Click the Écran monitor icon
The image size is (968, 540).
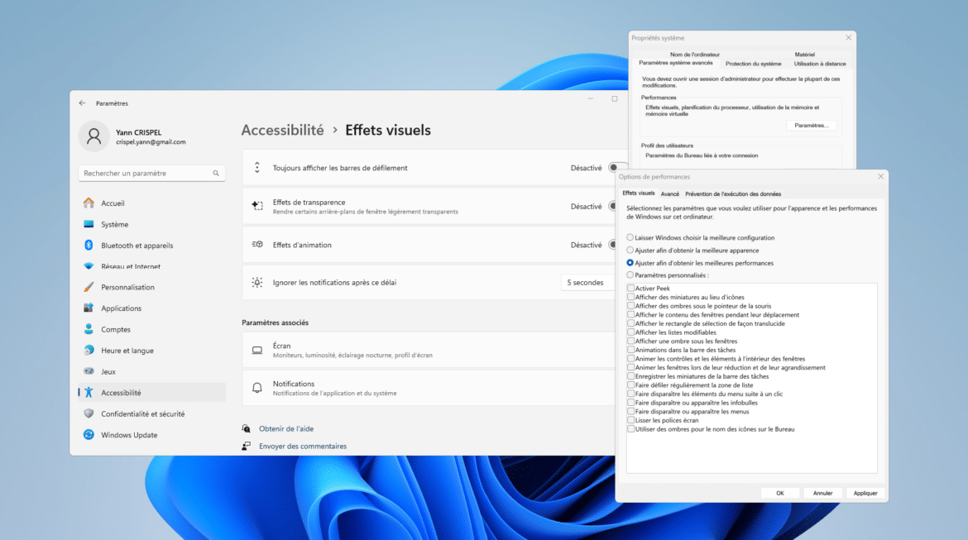[256, 349]
